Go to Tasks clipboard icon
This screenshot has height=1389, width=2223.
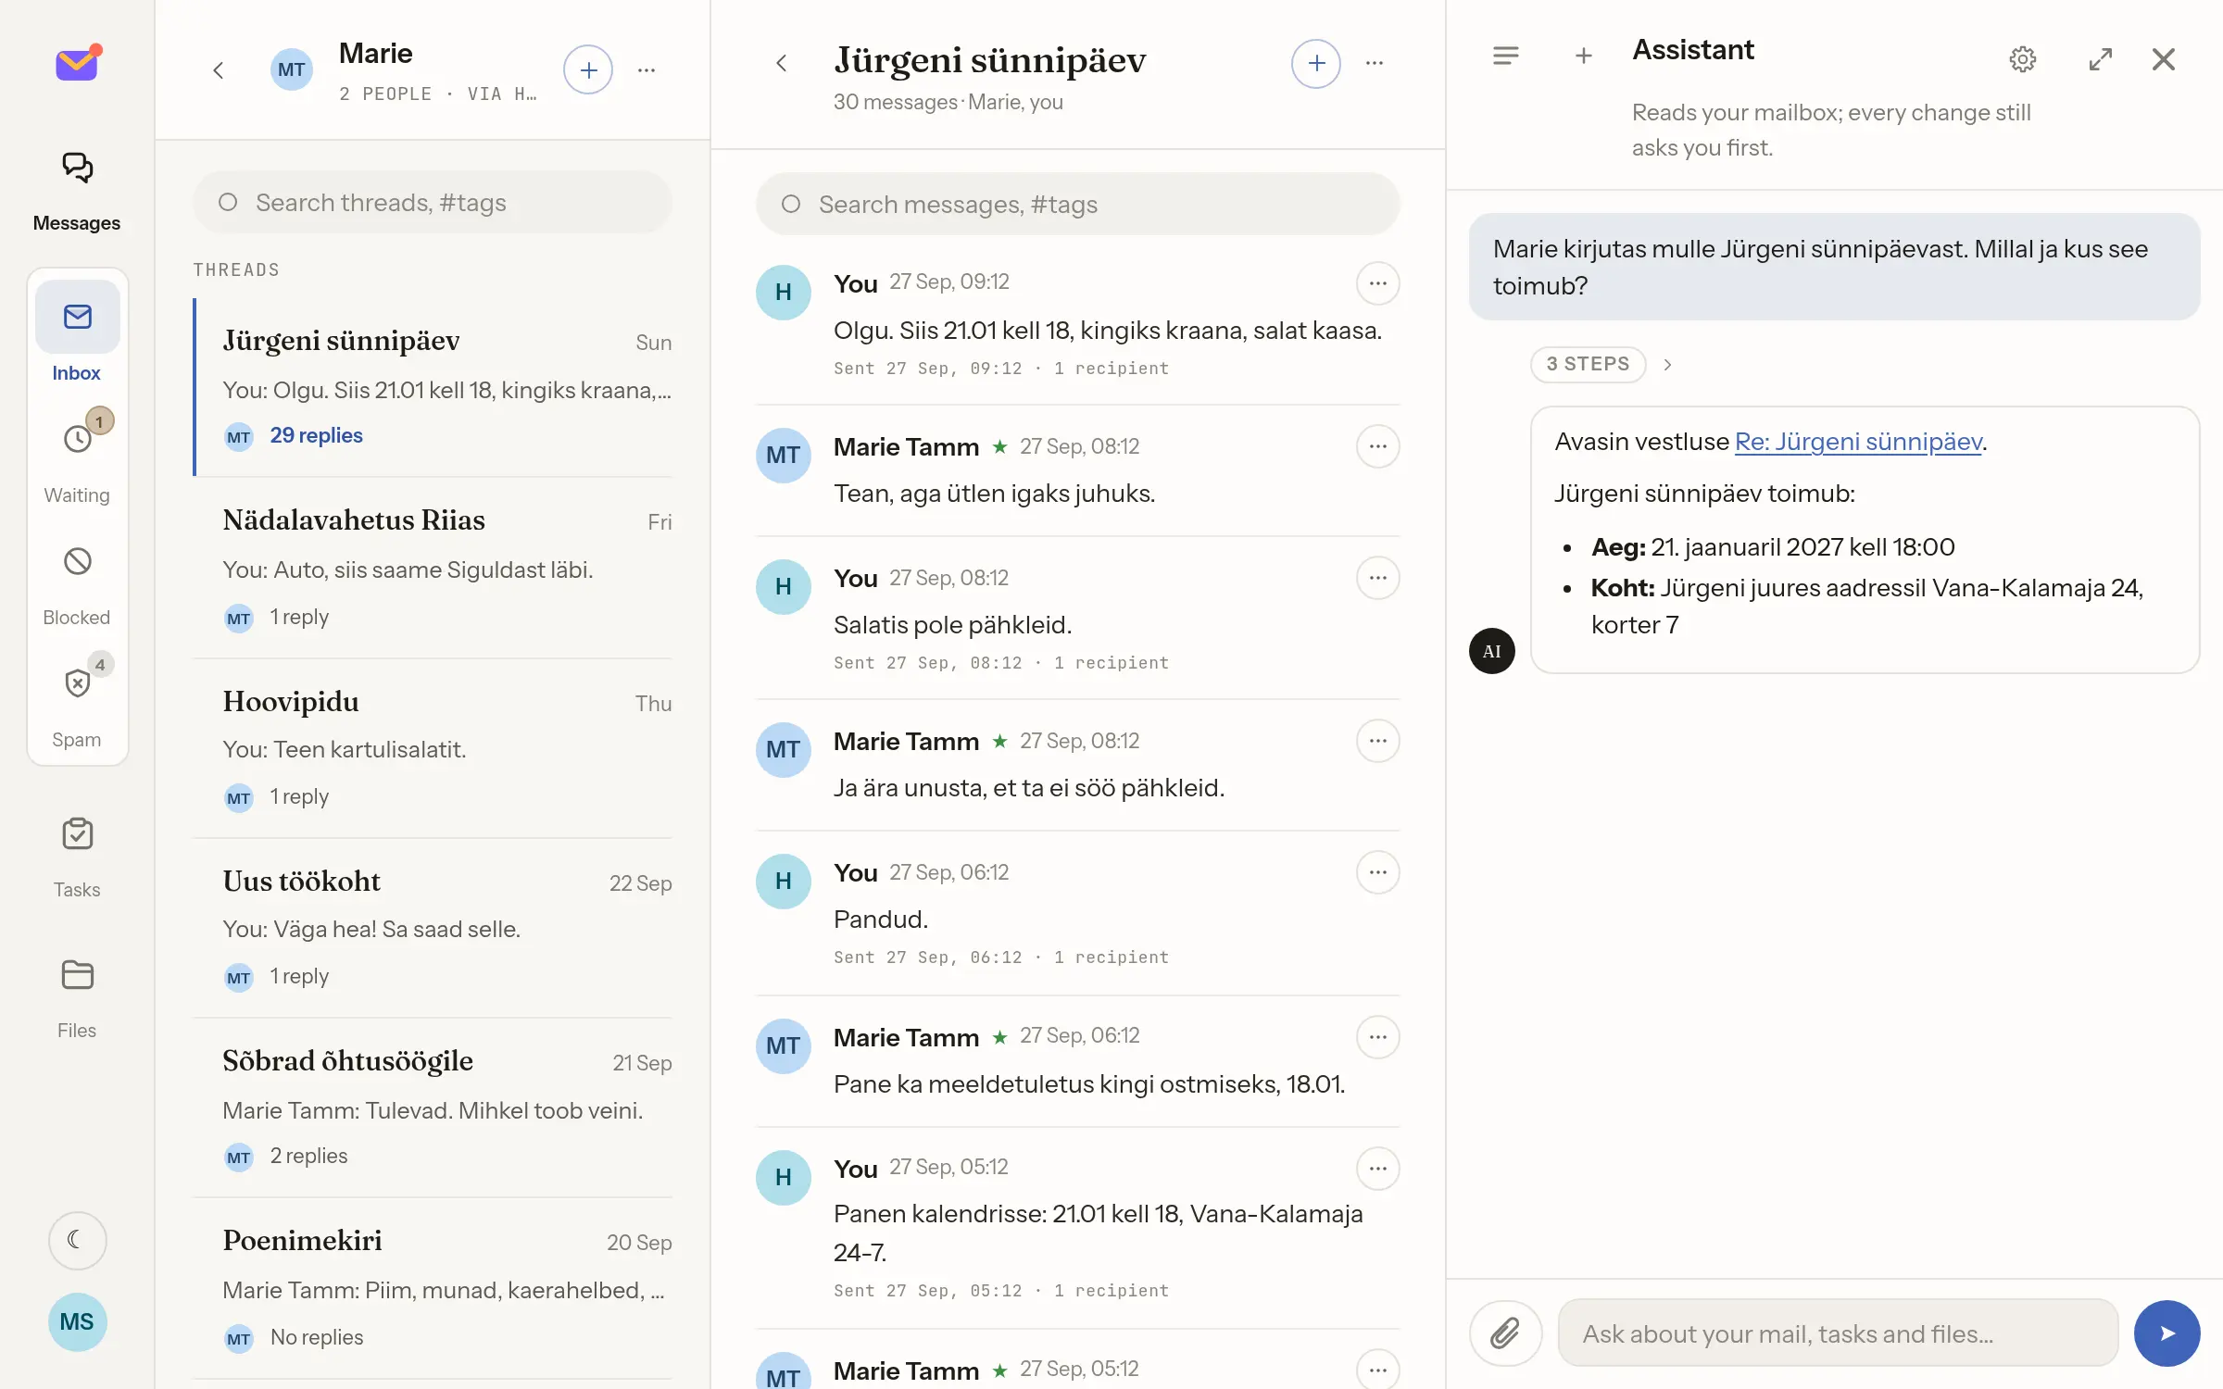78,833
